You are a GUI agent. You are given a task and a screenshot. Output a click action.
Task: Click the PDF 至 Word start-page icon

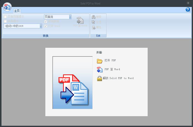[100, 70]
